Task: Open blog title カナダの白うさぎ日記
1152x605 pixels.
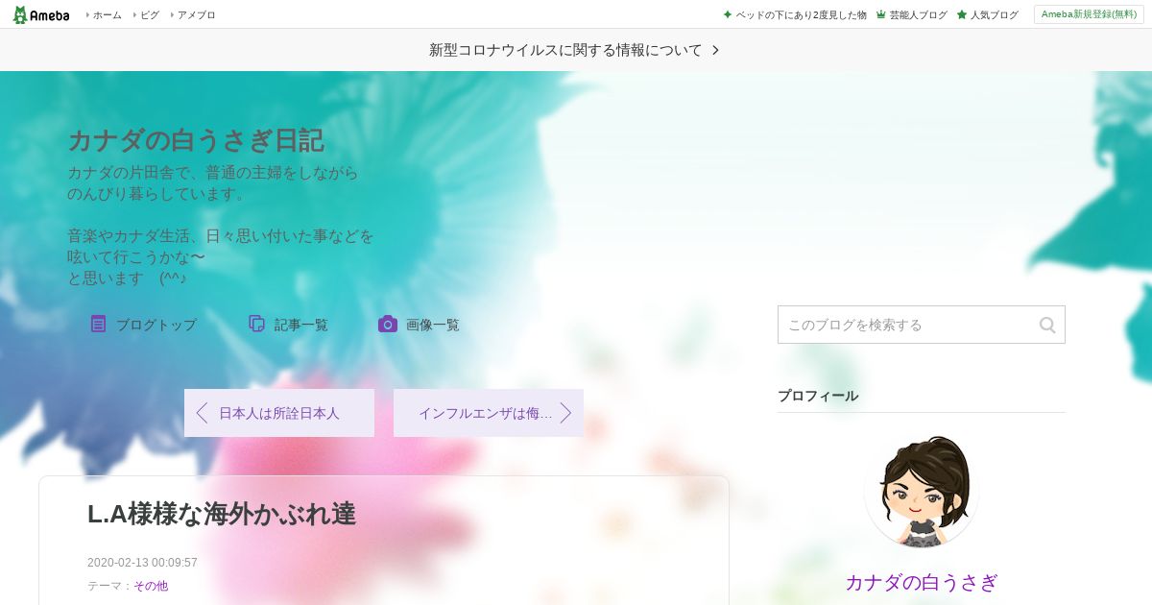Action: [x=196, y=141]
